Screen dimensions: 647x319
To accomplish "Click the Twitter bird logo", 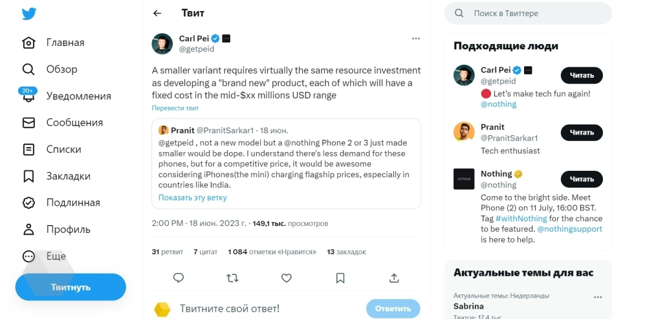I will pyautogui.click(x=28, y=14).
